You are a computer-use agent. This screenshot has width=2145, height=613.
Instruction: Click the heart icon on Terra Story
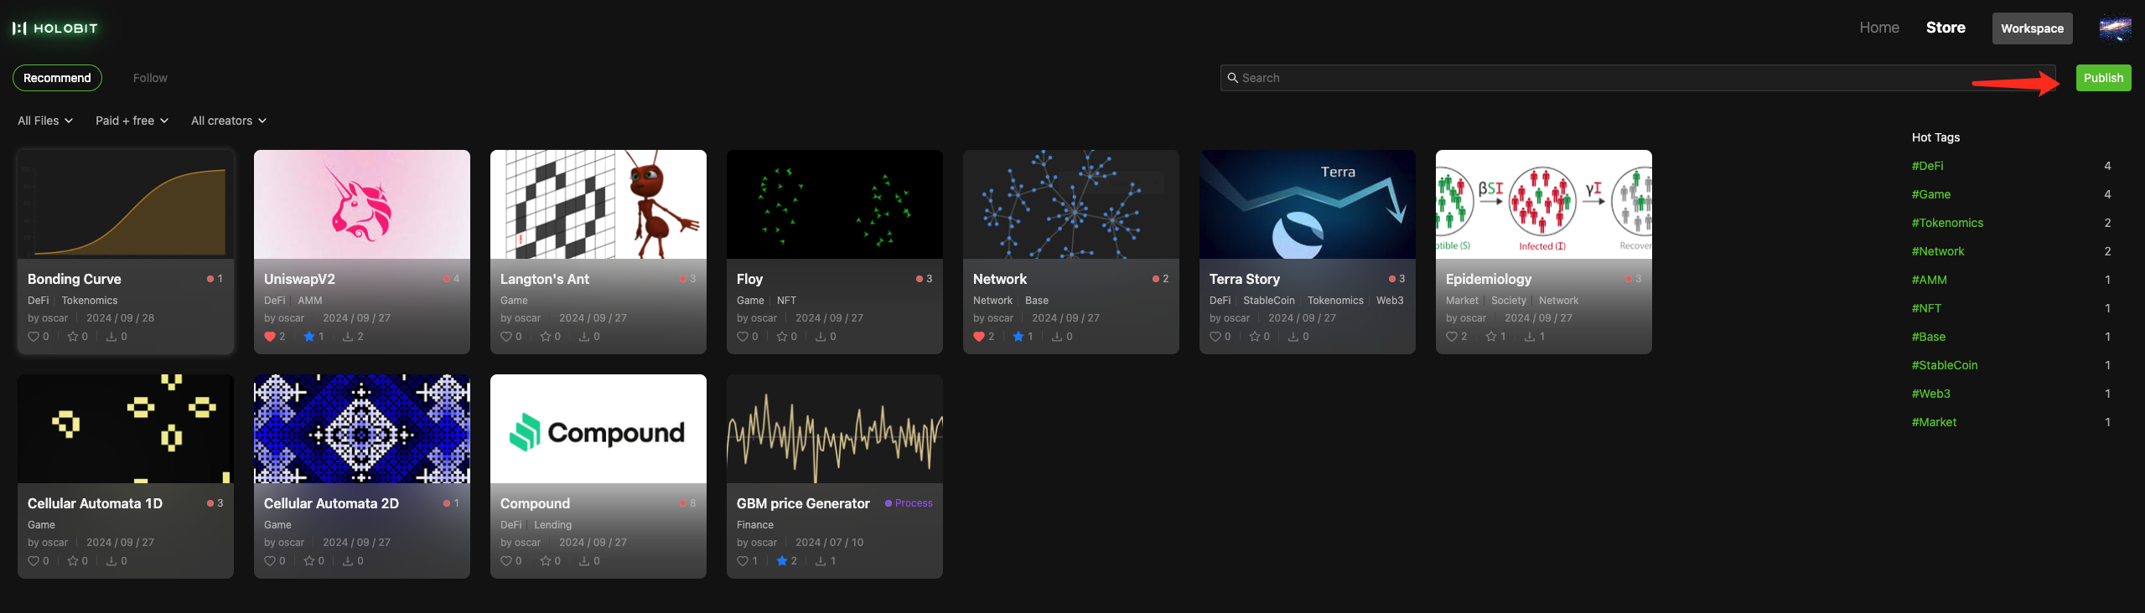[1215, 337]
